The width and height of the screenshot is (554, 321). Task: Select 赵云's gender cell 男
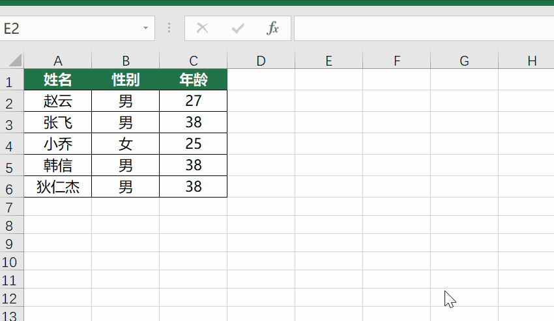coord(125,101)
